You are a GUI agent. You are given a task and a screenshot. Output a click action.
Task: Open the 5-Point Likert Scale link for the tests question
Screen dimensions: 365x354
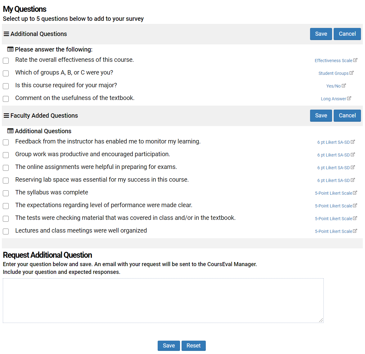pos(333,219)
